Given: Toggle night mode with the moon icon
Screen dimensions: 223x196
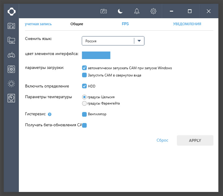Looking at the screenshot, I should (x=120, y=11).
